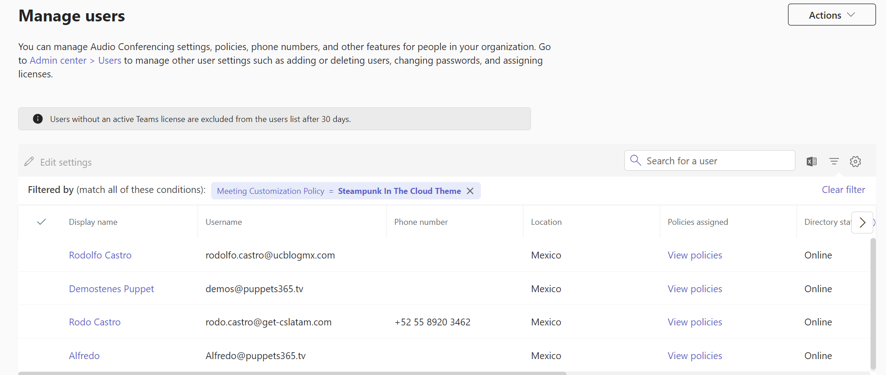Click the Username column header
The image size is (886, 375).
[223, 222]
